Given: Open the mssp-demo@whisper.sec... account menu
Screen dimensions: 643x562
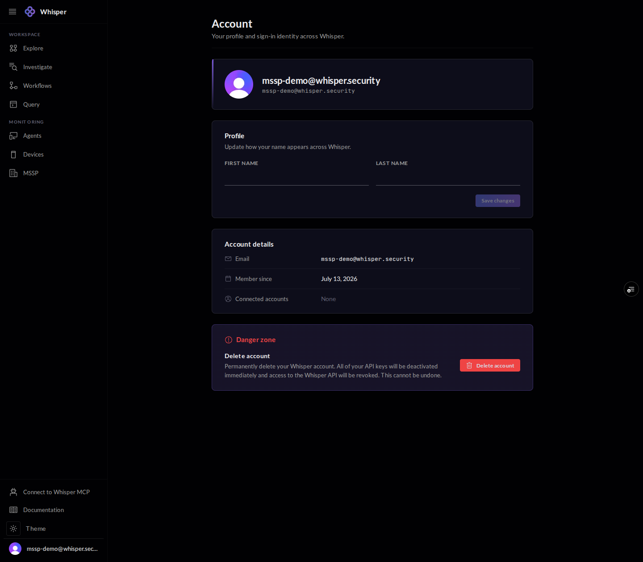Looking at the screenshot, I should click(x=54, y=549).
